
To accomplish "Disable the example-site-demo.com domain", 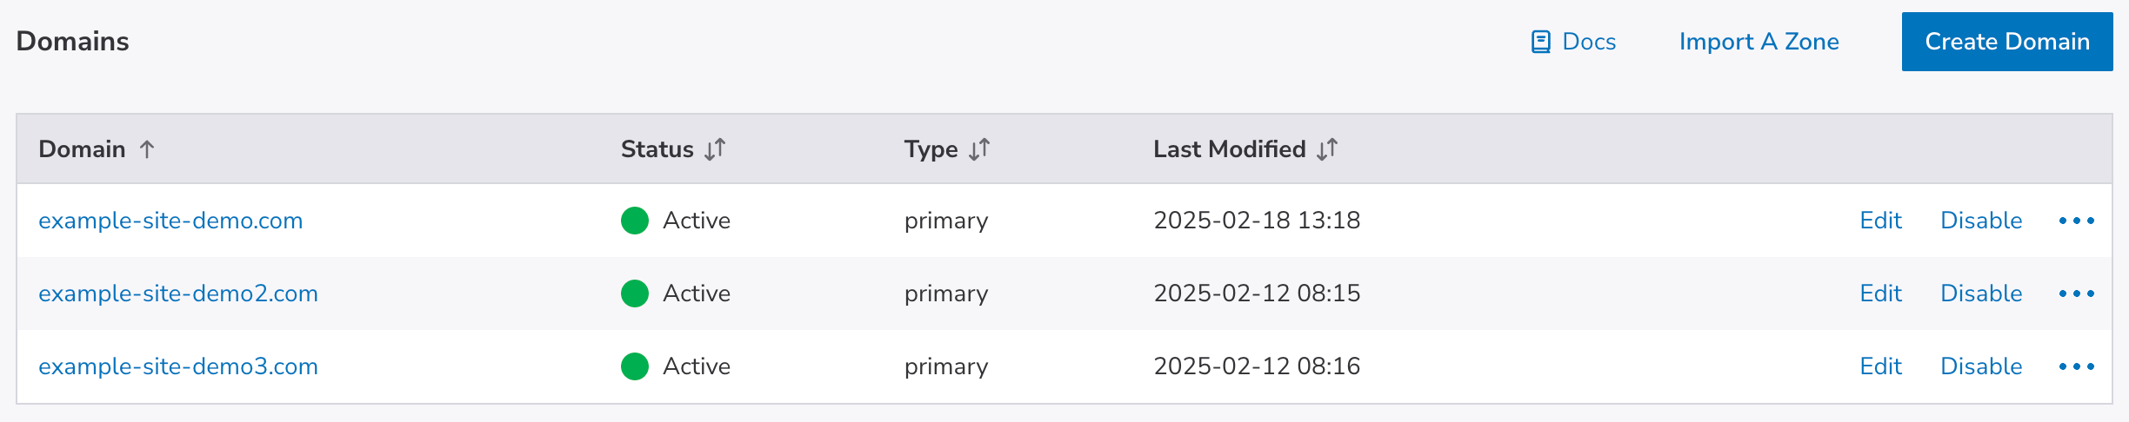I will pyautogui.click(x=1981, y=221).
